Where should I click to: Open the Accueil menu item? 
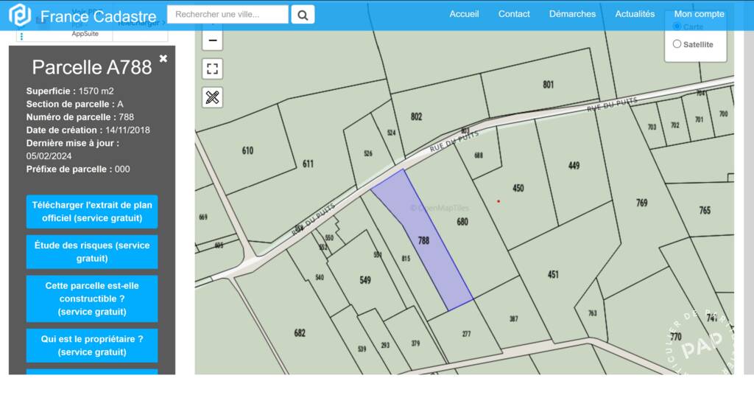click(464, 14)
